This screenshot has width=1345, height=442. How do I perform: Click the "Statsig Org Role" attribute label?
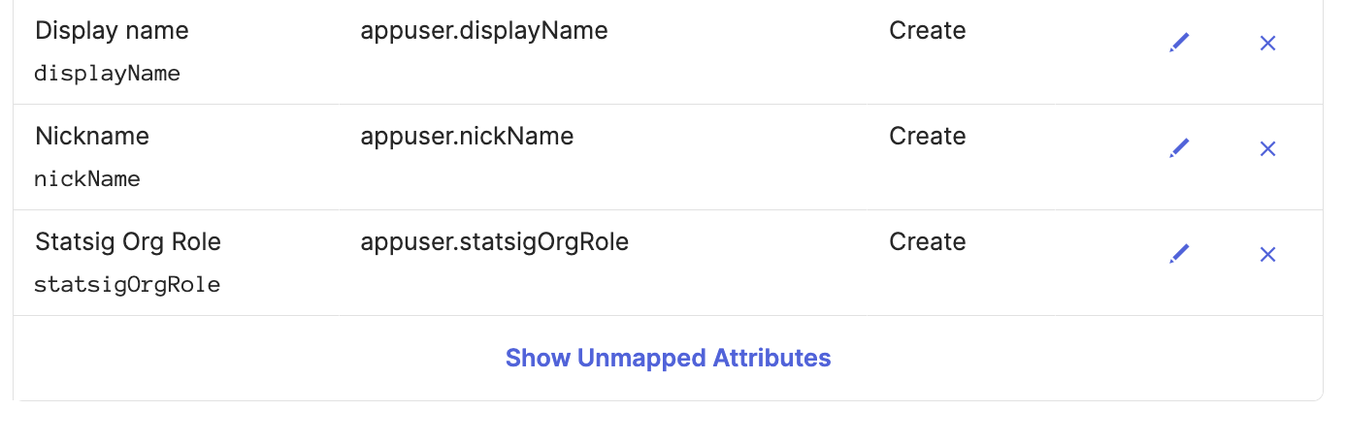(128, 241)
